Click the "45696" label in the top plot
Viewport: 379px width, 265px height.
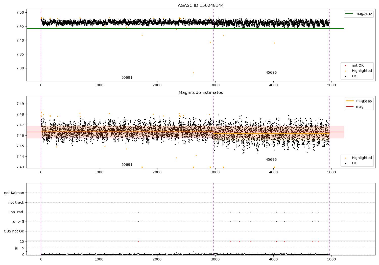point(271,73)
